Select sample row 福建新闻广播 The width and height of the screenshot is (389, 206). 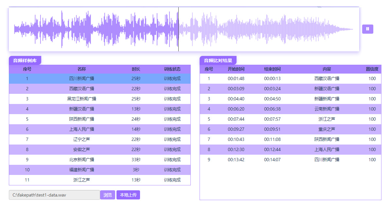(100, 170)
